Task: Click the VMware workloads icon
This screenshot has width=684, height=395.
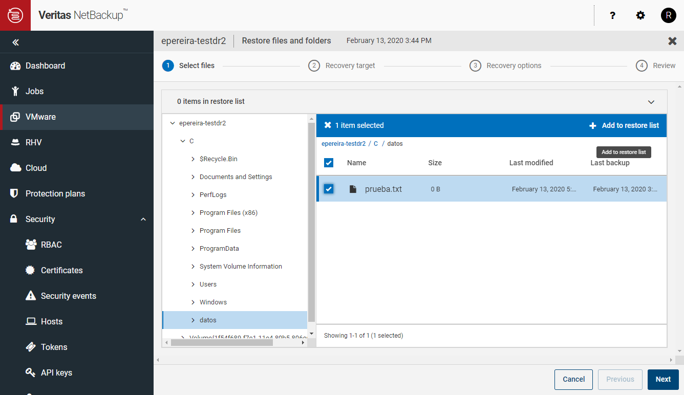Action: point(15,117)
